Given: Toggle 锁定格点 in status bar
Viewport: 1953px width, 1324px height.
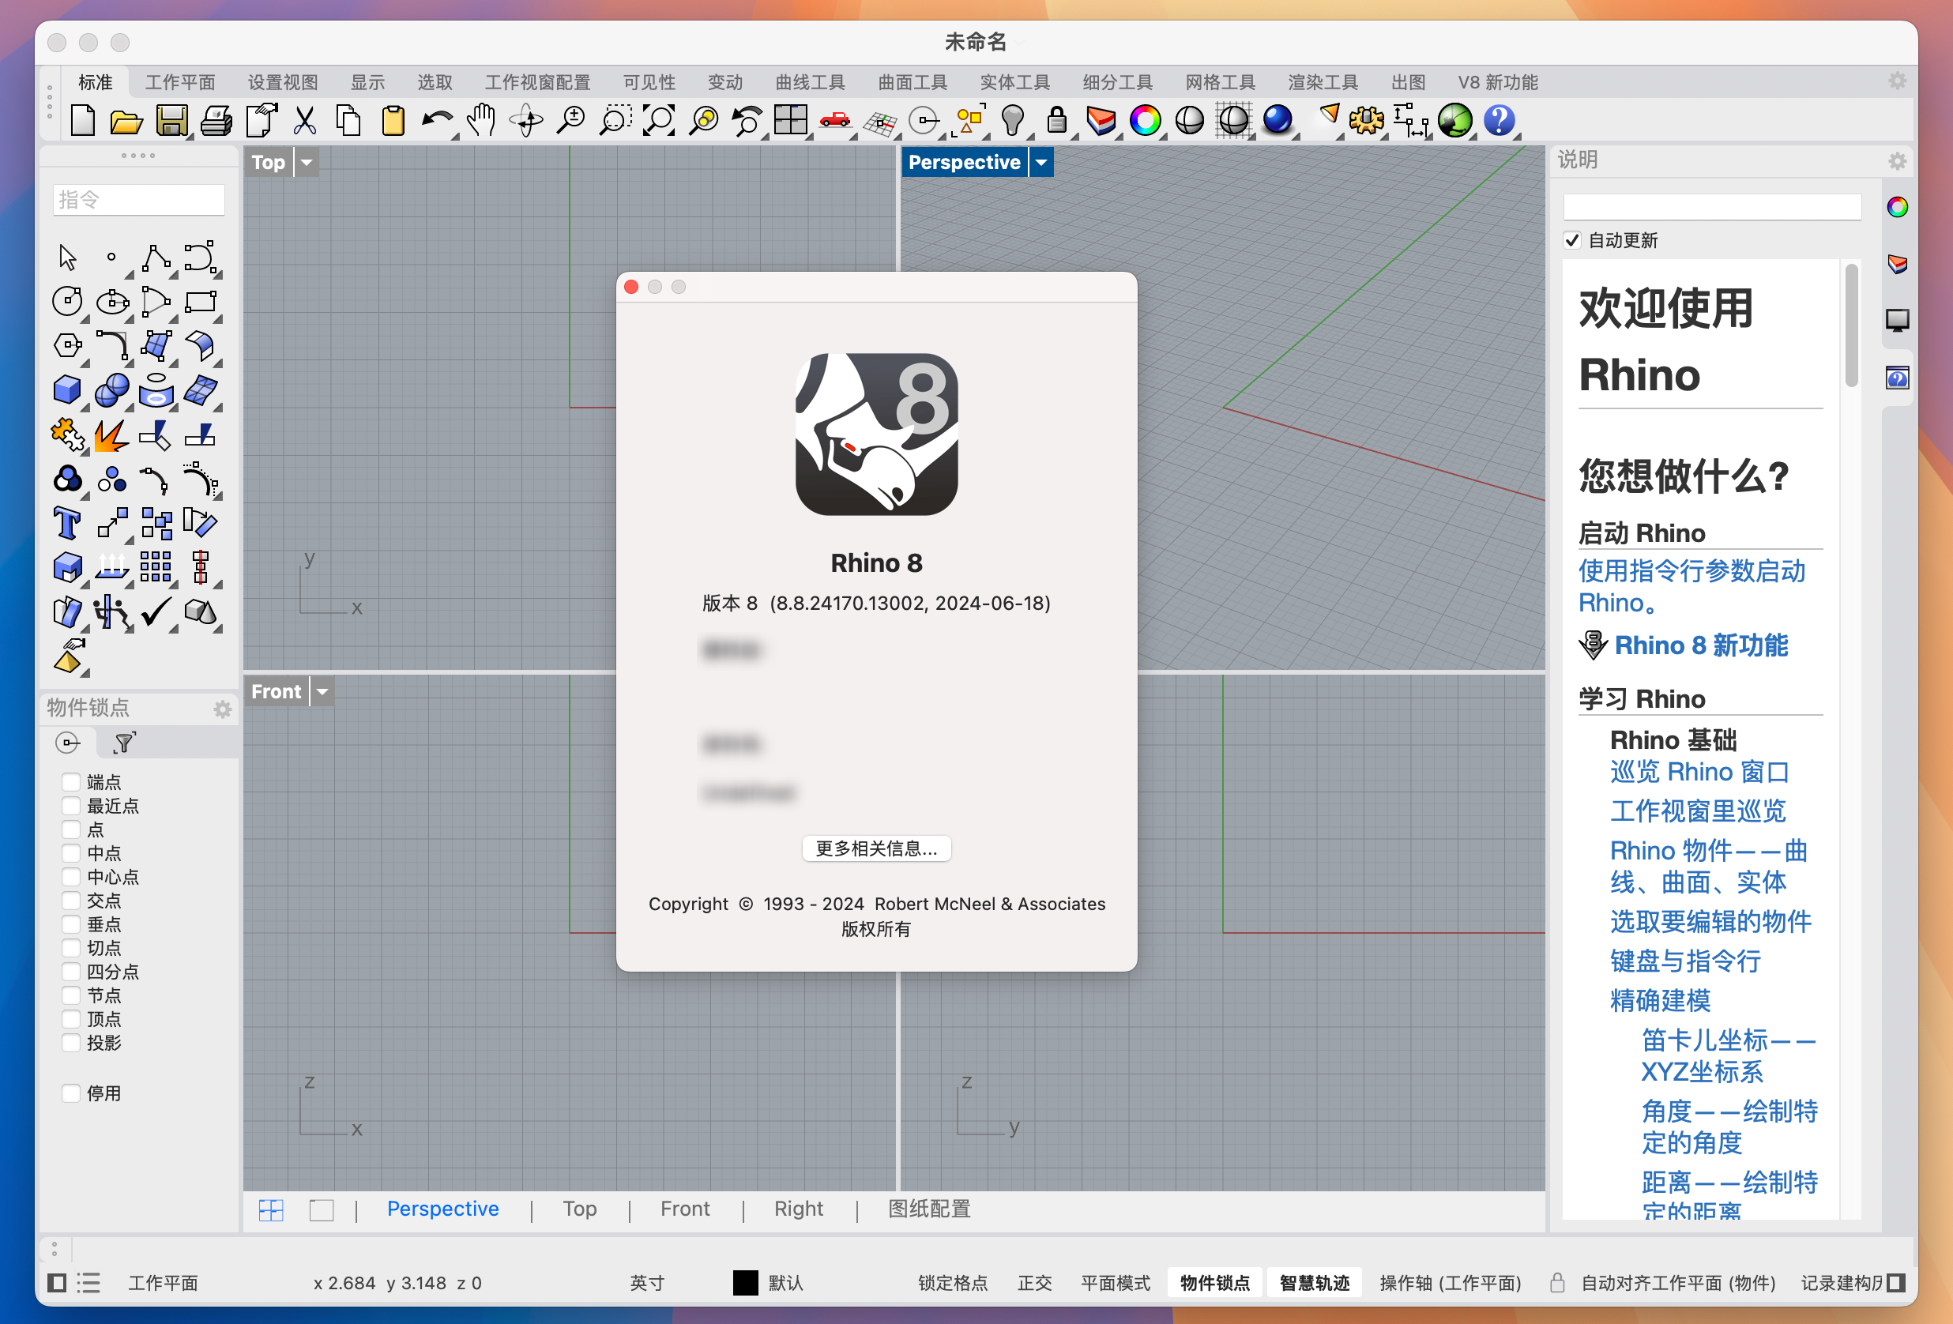Looking at the screenshot, I should [952, 1283].
